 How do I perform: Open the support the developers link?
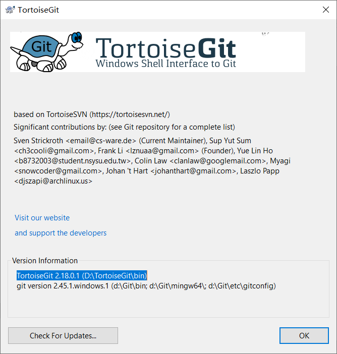[x=61, y=233]
